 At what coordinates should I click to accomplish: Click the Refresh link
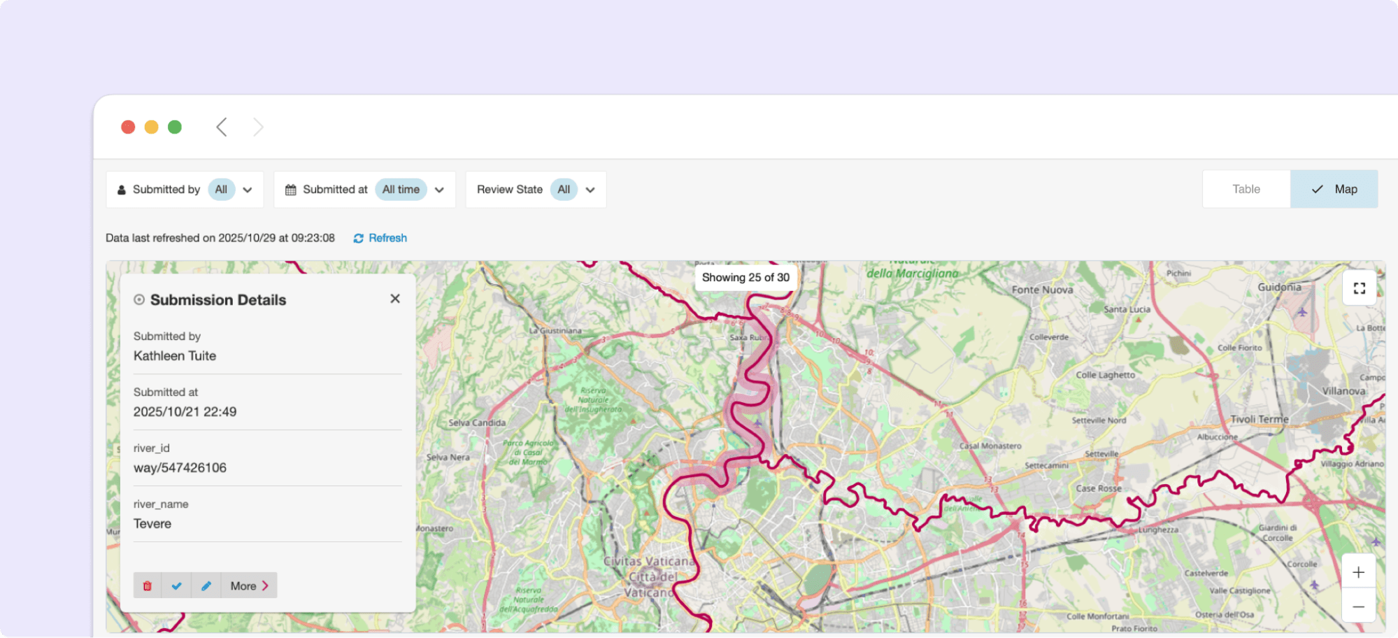[387, 238]
